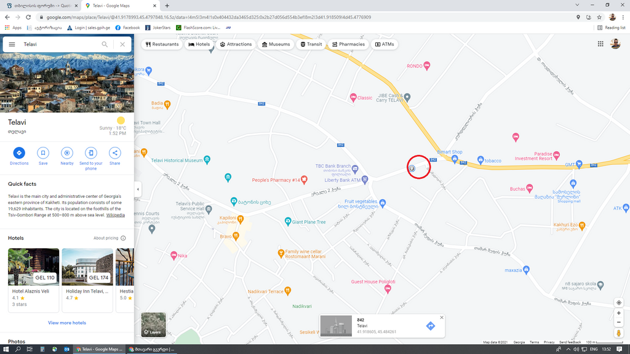Clear the Telavi search box
Viewport: 630px width, 354px height.
point(122,44)
